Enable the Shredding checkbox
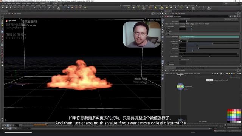Screen dimensions: 242x136 [168, 65]
